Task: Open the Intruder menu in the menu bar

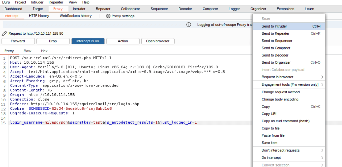Action: (37, 2)
